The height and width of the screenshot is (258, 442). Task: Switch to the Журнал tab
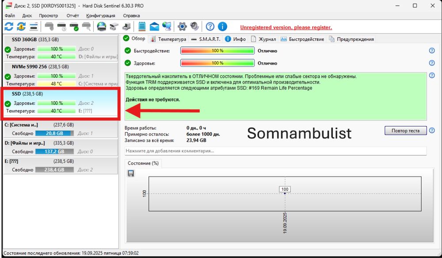pyautogui.click(x=263, y=39)
